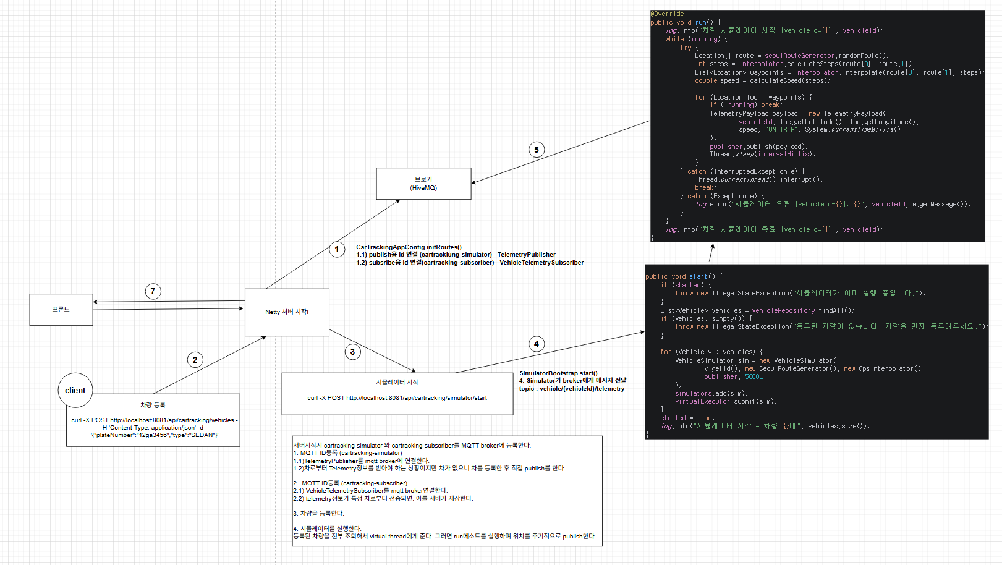Click the simulator/start curl URL text
The image size is (1002, 565).
[397, 397]
